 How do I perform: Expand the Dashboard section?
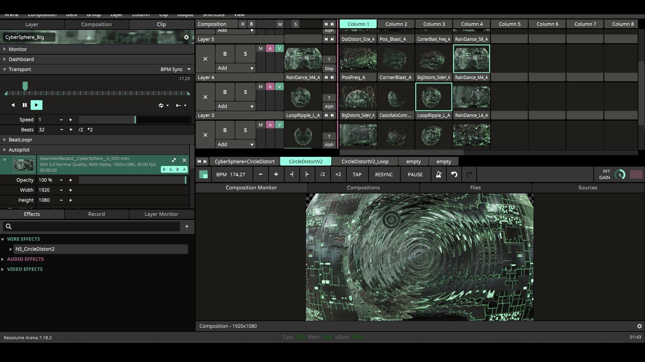[x=4, y=59]
